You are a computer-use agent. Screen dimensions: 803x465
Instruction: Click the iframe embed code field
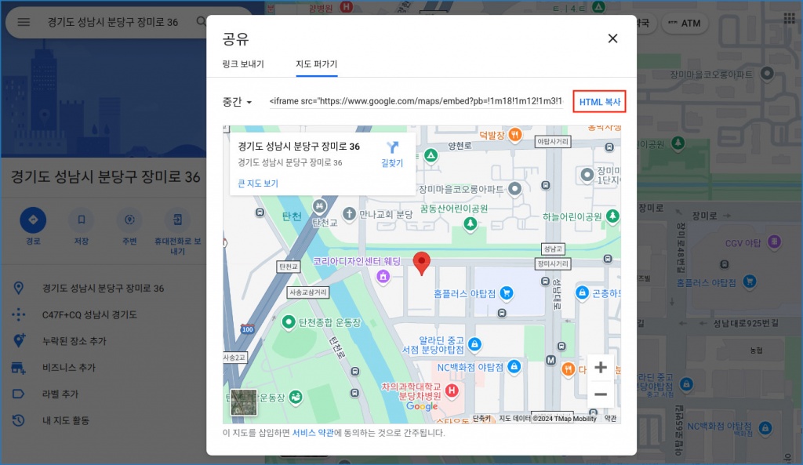[x=416, y=102]
